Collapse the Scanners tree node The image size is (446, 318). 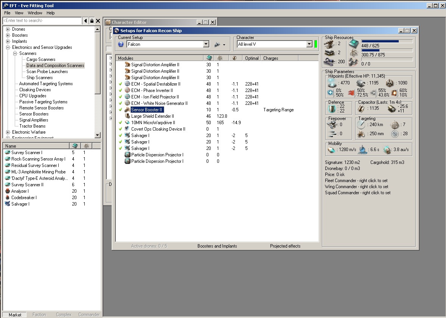[15, 53]
